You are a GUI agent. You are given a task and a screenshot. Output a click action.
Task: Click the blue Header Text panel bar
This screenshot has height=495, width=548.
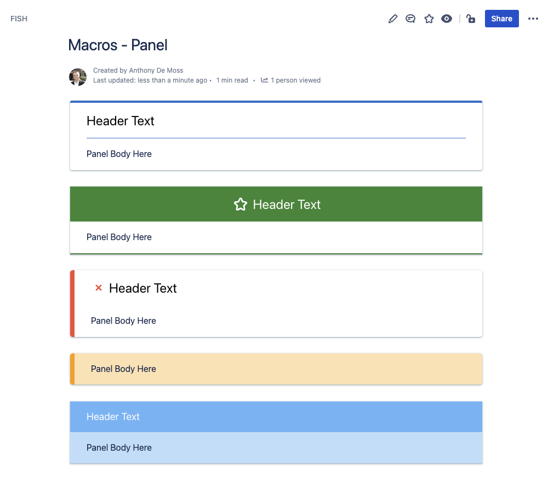point(276,417)
